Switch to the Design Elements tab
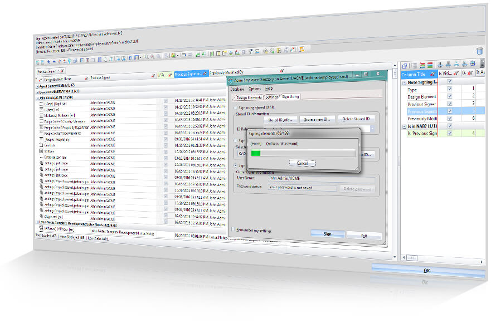Screen dimensions: 491x323 click(247, 97)
